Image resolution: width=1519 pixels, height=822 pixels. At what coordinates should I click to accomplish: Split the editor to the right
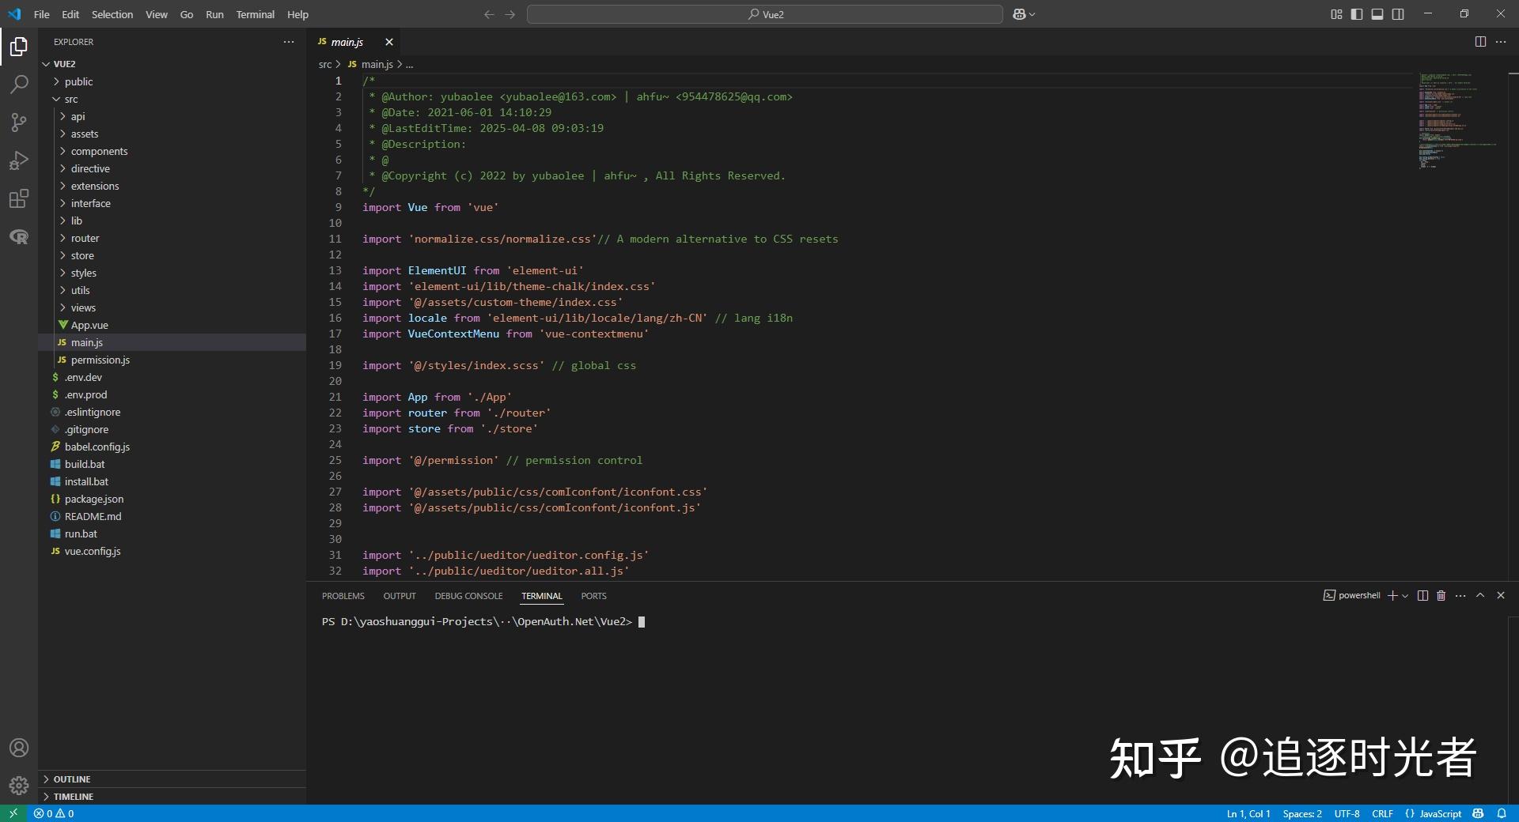point(1480,42)
